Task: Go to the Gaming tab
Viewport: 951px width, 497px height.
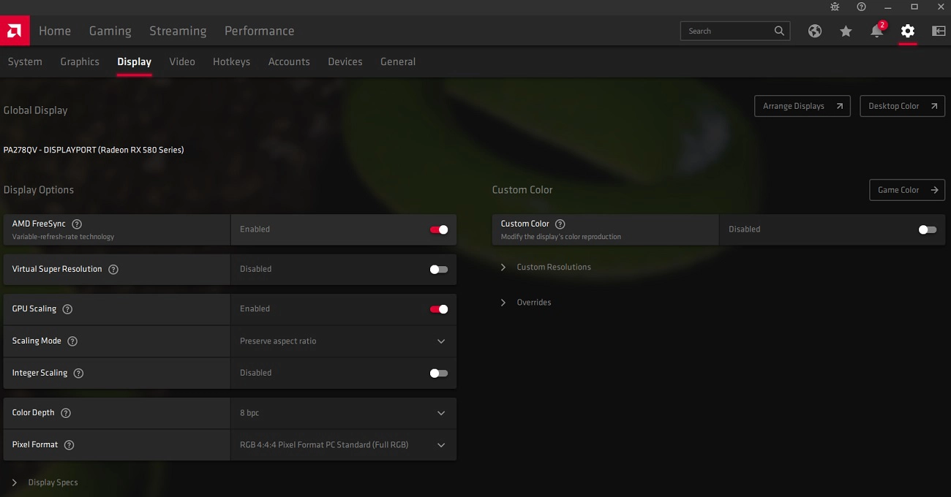Action: coord(110,31)
